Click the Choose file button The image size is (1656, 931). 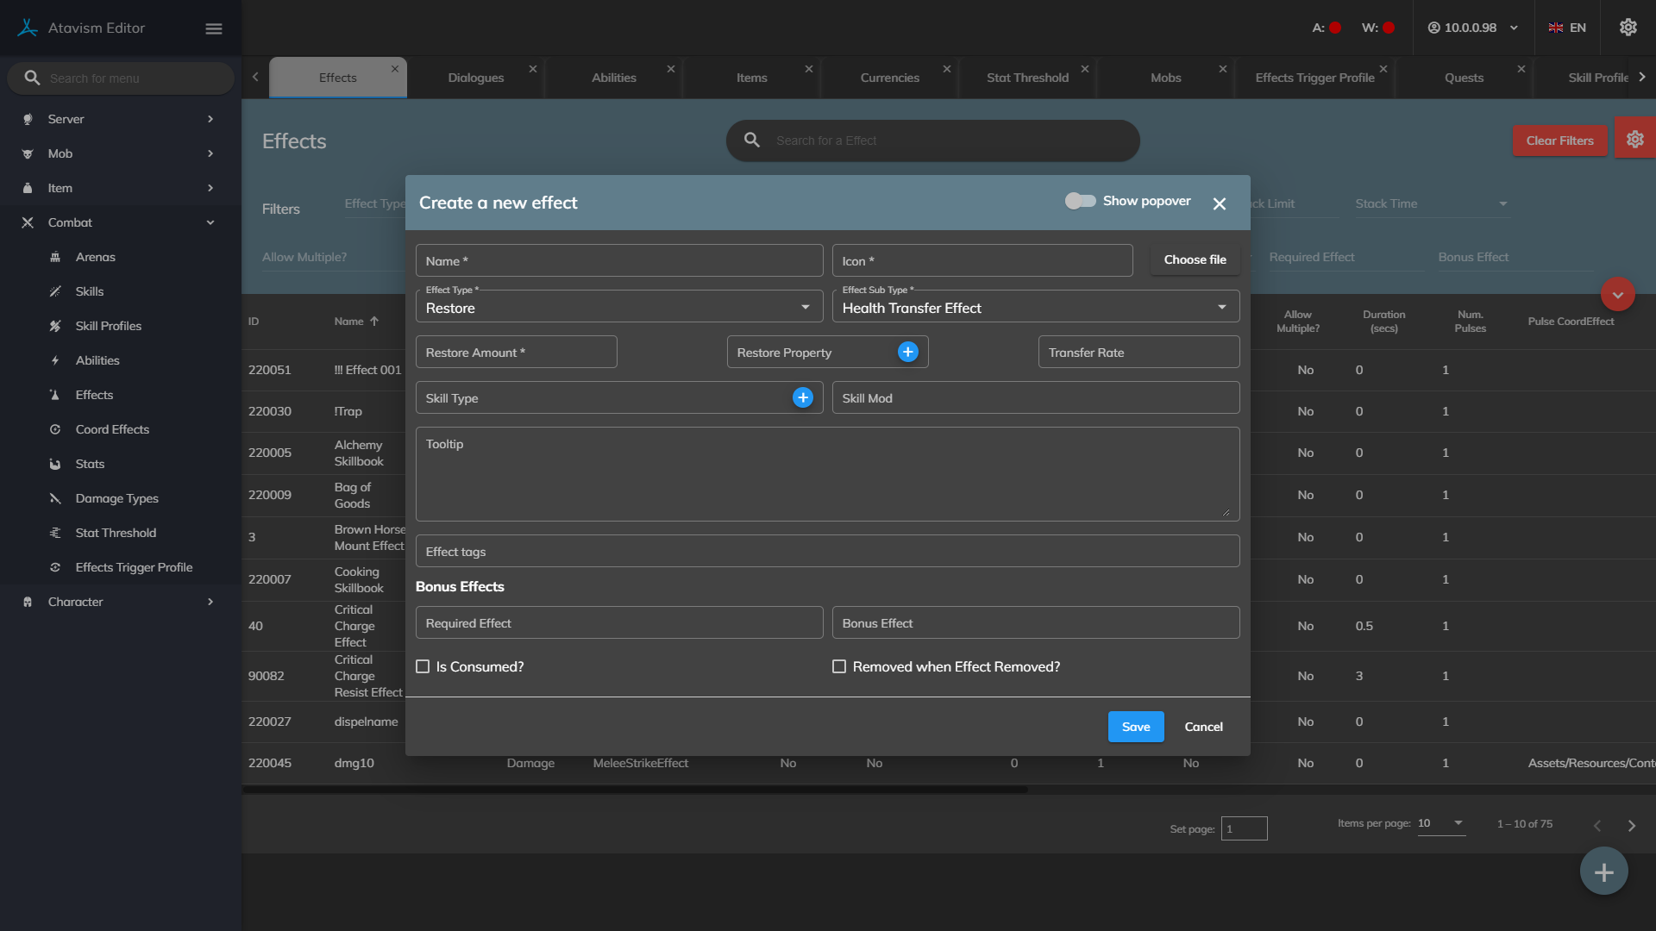point(1195,259)
